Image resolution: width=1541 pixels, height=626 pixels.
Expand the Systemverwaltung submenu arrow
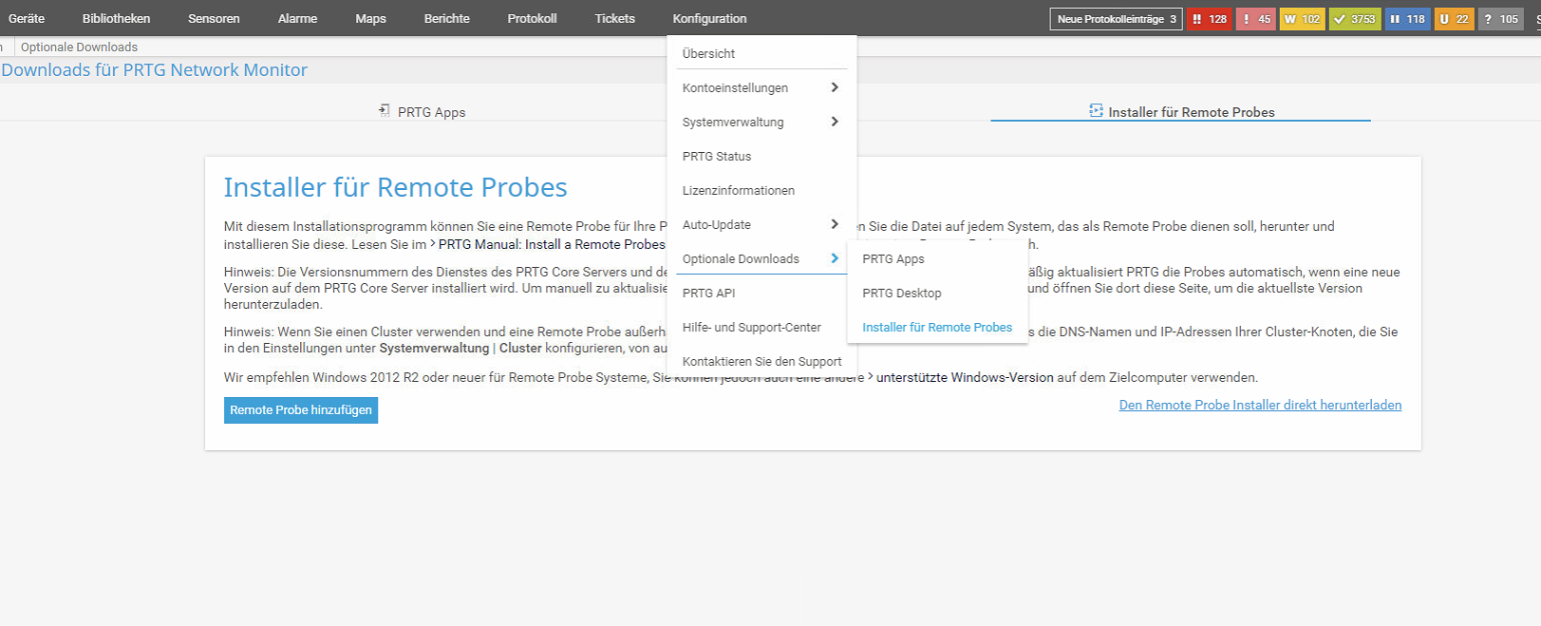click(835, 122)
